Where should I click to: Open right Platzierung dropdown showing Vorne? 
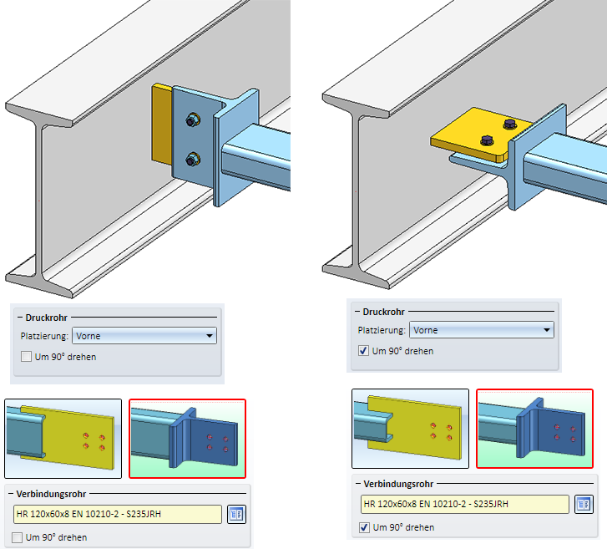(482, 330)
